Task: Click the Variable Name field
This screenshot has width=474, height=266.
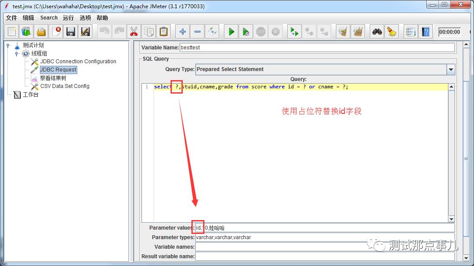Action: tap(317, 47)
